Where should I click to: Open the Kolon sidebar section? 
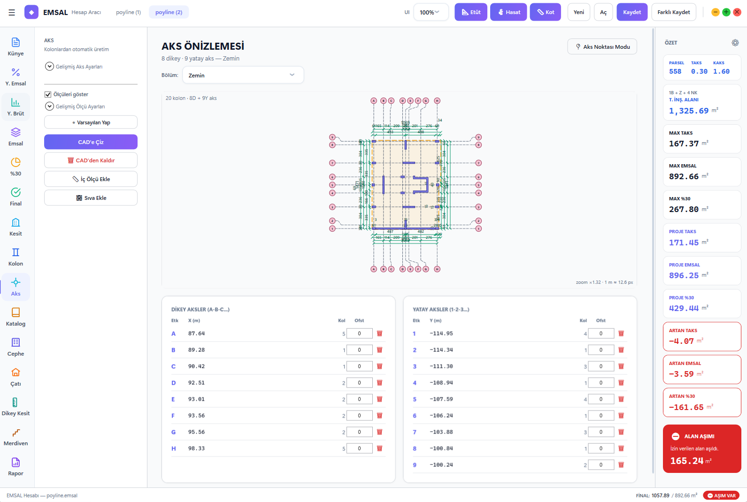tap(15, 257)
